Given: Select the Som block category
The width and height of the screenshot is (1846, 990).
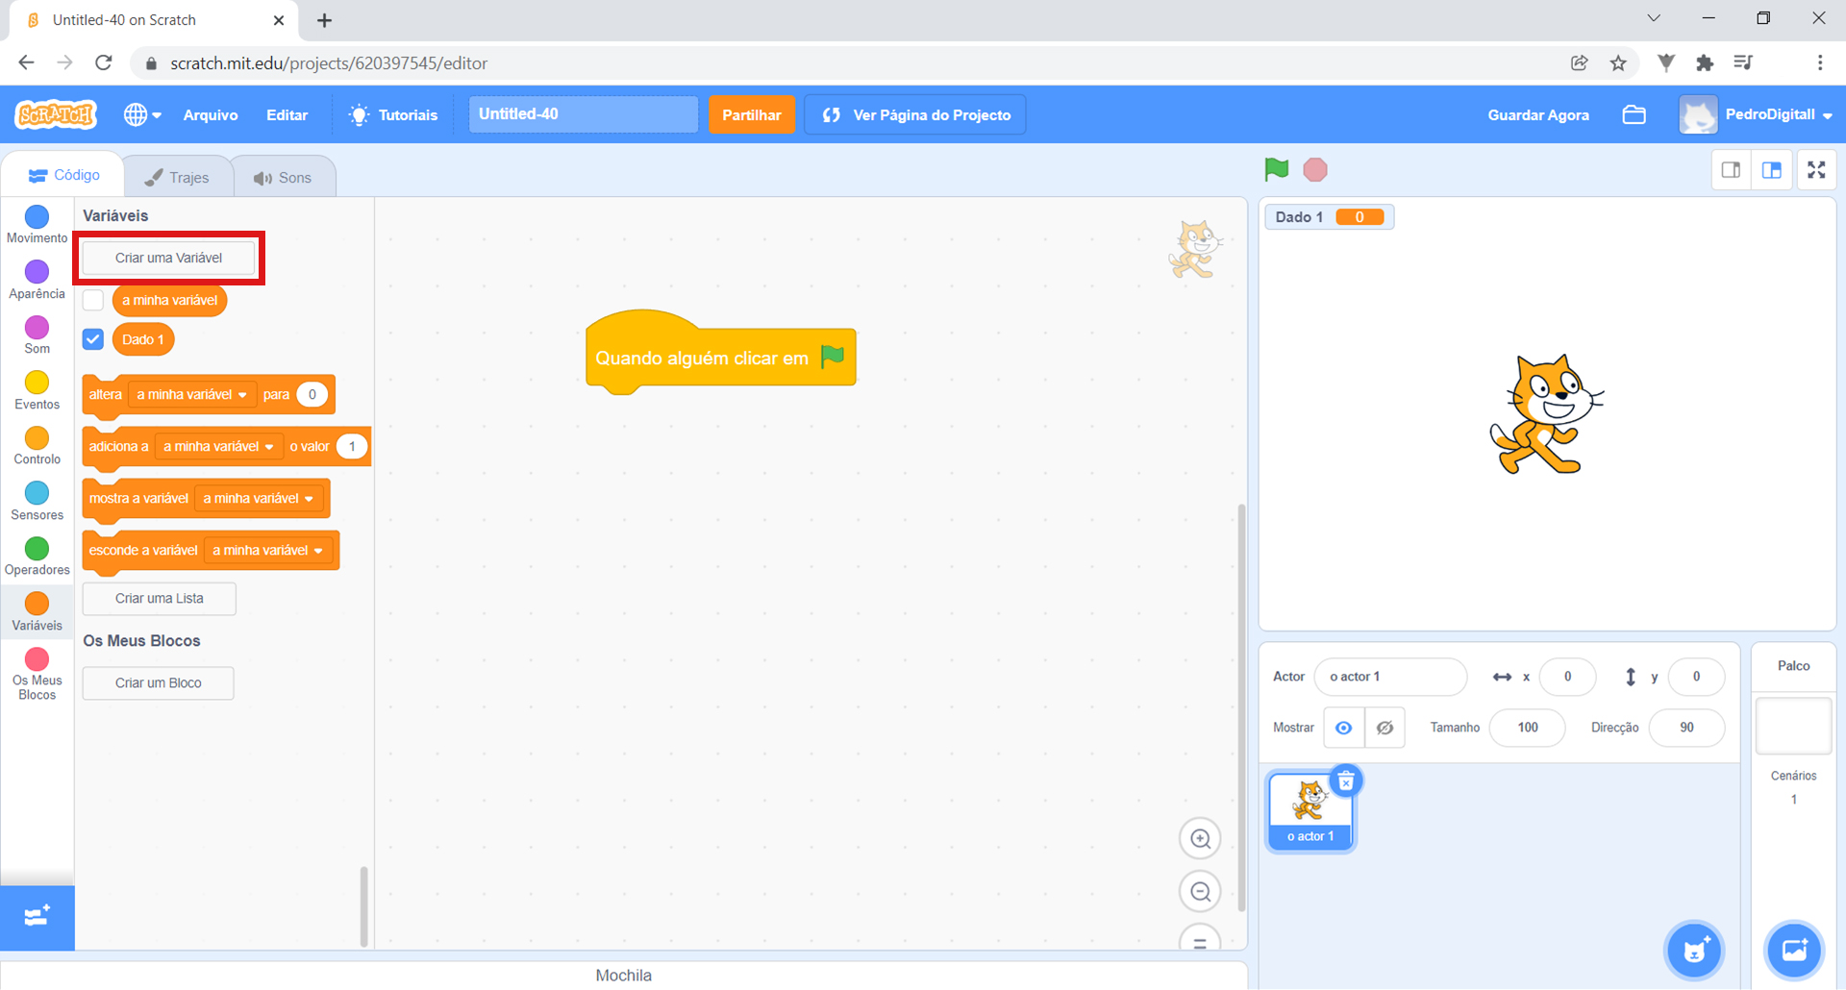Looking at the screenshot, I should (x=37, y=334).
